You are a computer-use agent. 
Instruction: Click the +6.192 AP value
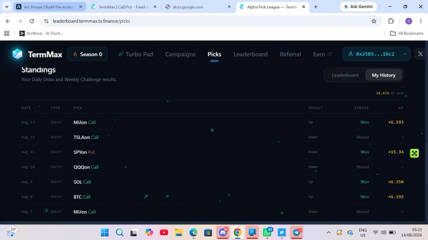pos(395,197)
